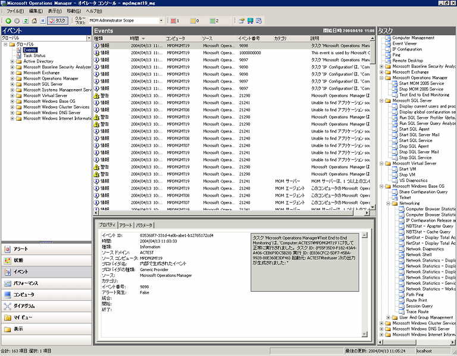Click the pause icon next to Home
Viewport: 457px width, 356px height.
pyautogui.click(x=43, y=21)
